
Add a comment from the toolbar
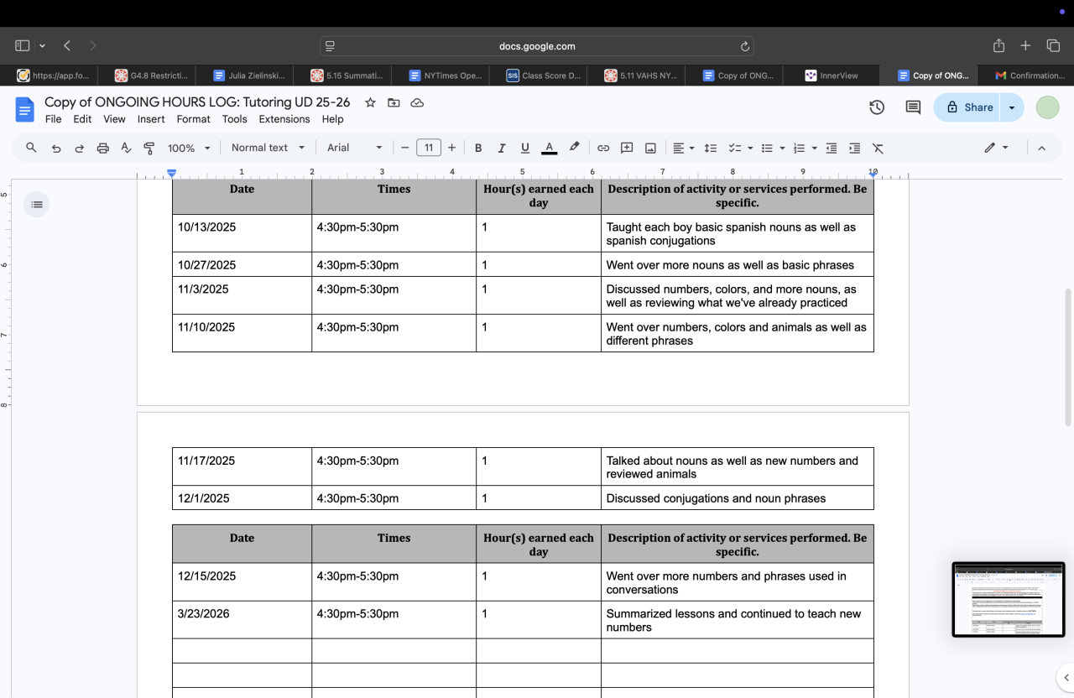tap(627, 148)
